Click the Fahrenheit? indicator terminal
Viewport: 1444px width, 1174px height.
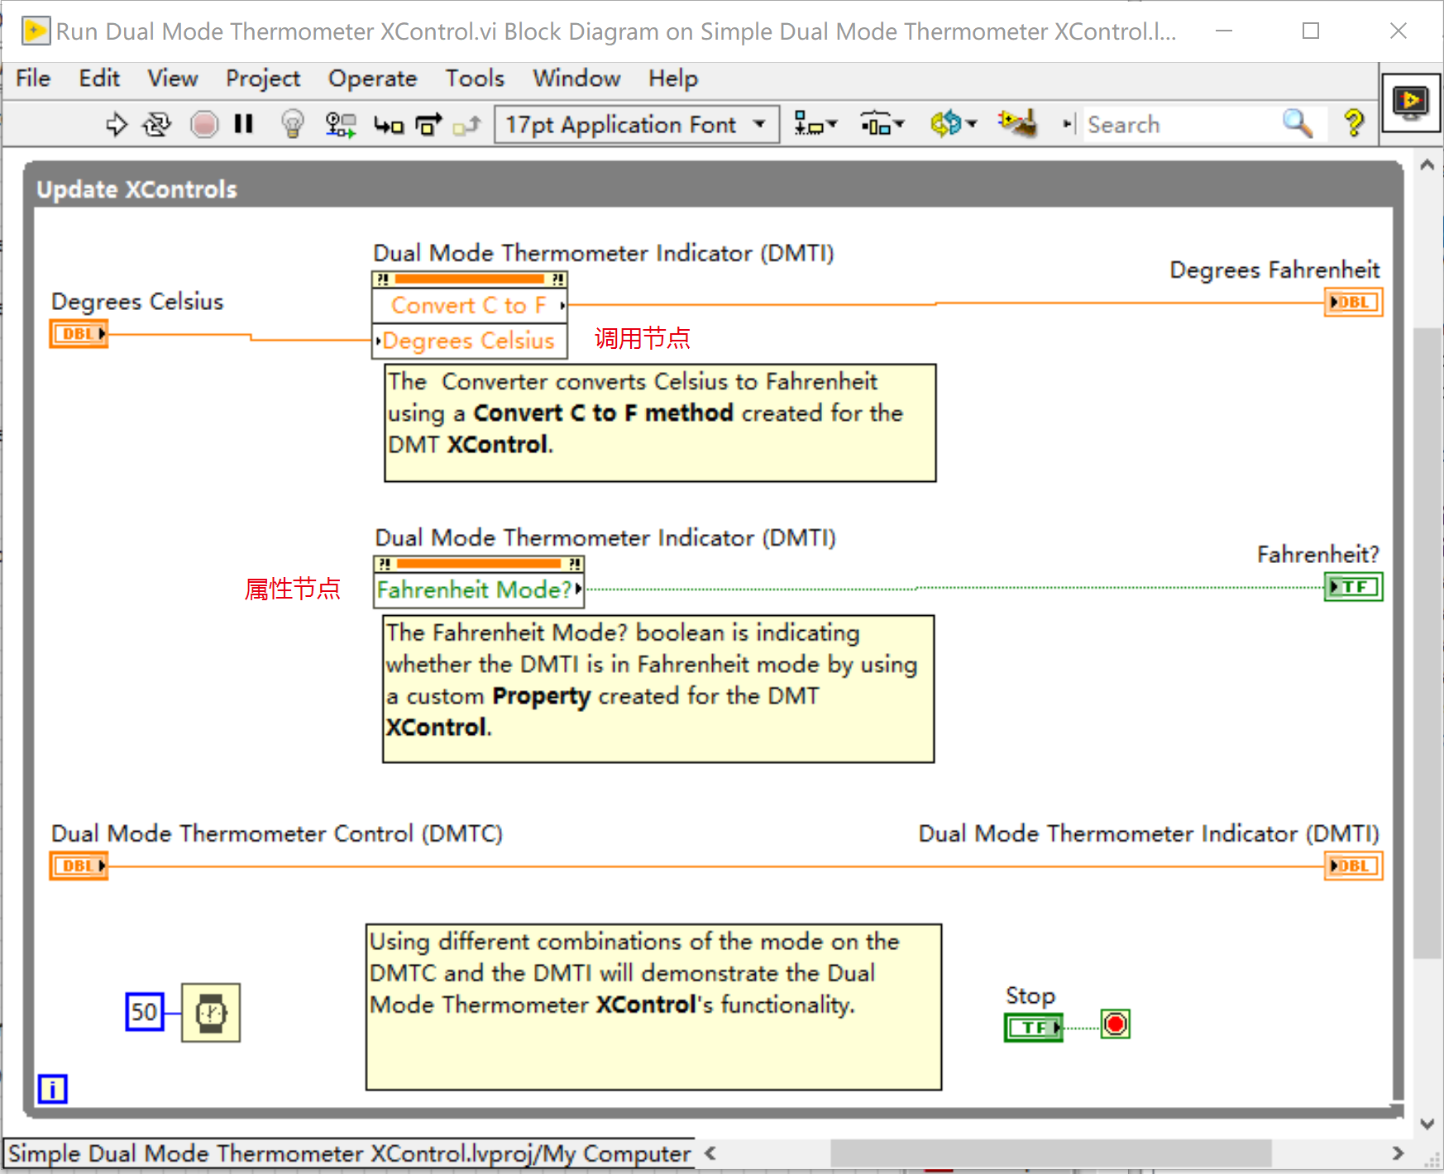[1353, 586]
